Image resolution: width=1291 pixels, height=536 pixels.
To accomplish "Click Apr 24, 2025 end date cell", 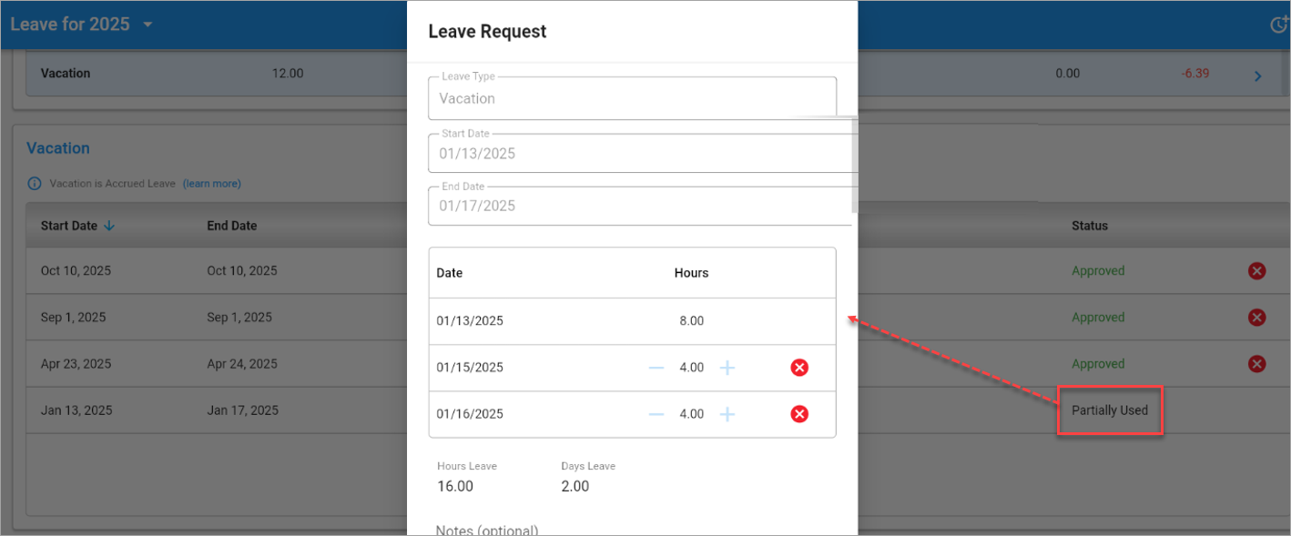I will click(x=242, y=364).
